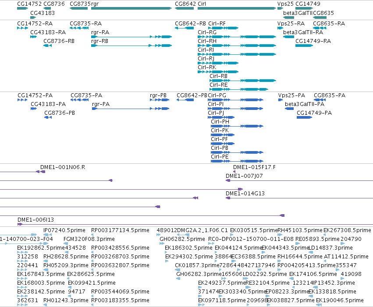The image size is (373, 307).
Task: Open the Cirl-PF protein label
Action: click(219, 139)
